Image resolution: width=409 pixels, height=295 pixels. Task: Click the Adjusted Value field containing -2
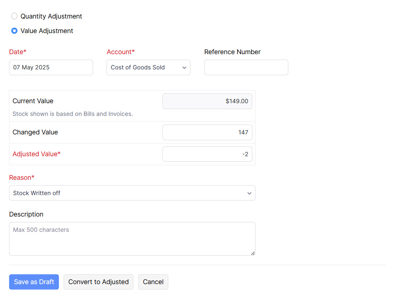pos(207,154)
